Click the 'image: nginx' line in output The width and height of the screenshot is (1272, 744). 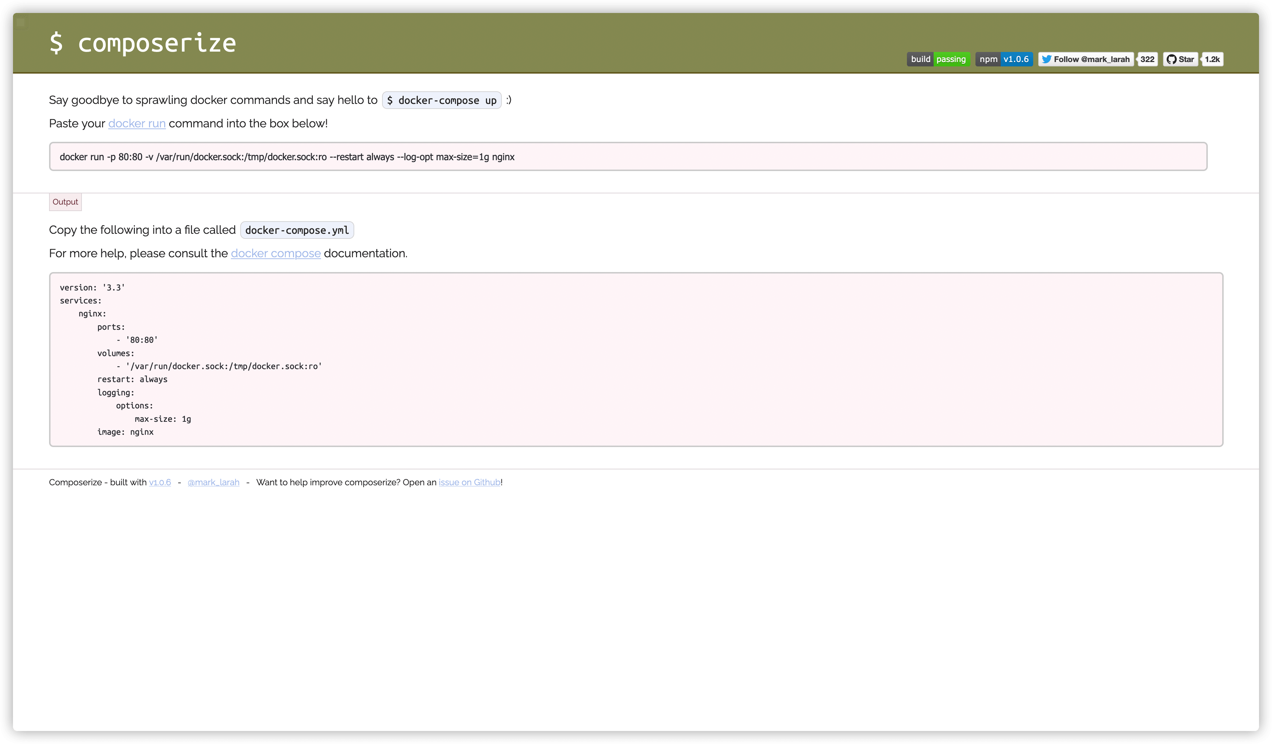coord(125,432)
